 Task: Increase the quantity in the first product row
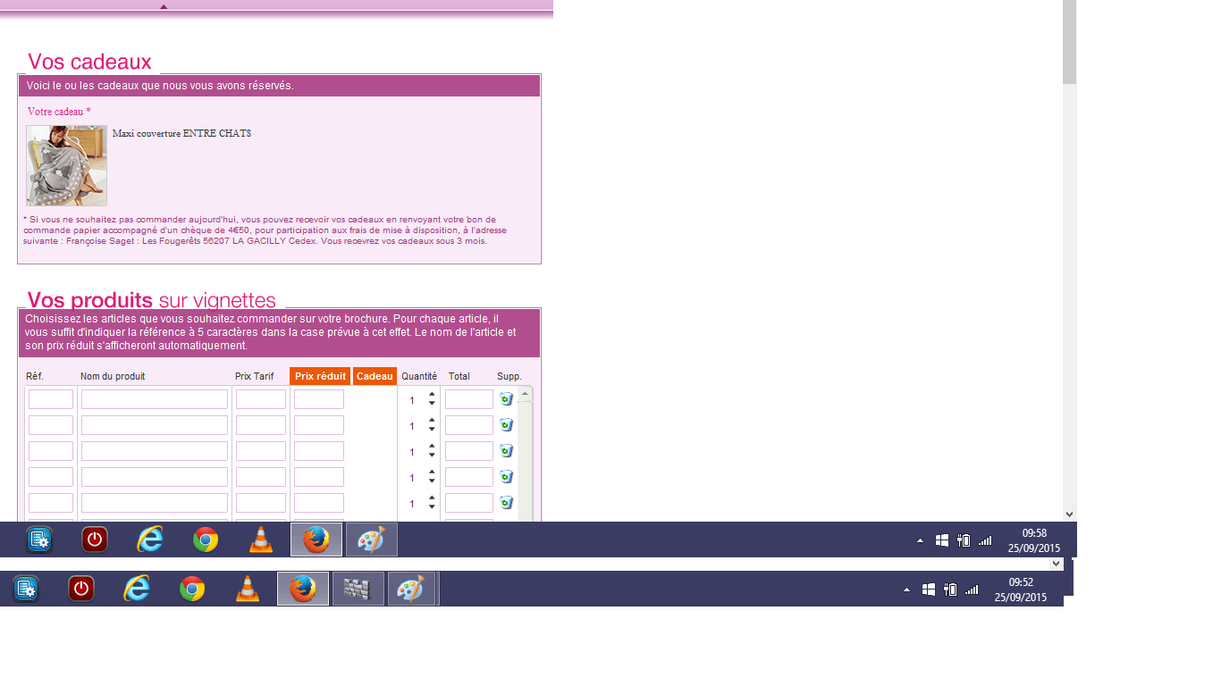(x=433, y=395)
